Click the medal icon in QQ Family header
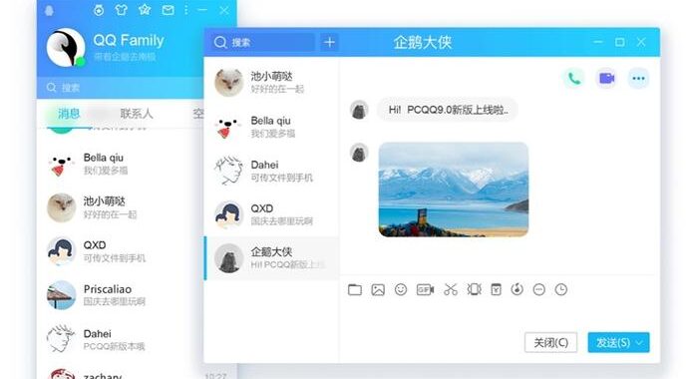The image size is (688, 379). (99, 10)
